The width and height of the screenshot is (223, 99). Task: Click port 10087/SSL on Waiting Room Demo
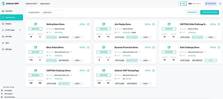(x=59, y=33)
